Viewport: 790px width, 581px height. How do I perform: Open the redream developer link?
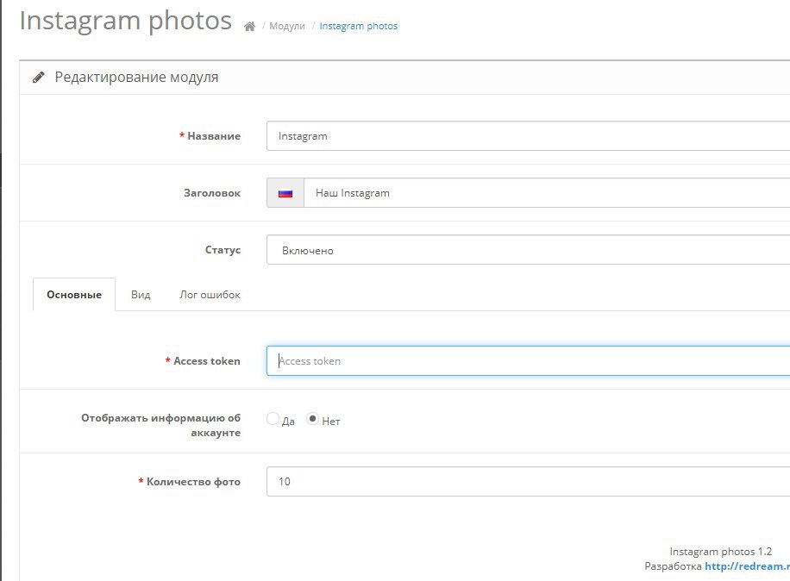747,566
